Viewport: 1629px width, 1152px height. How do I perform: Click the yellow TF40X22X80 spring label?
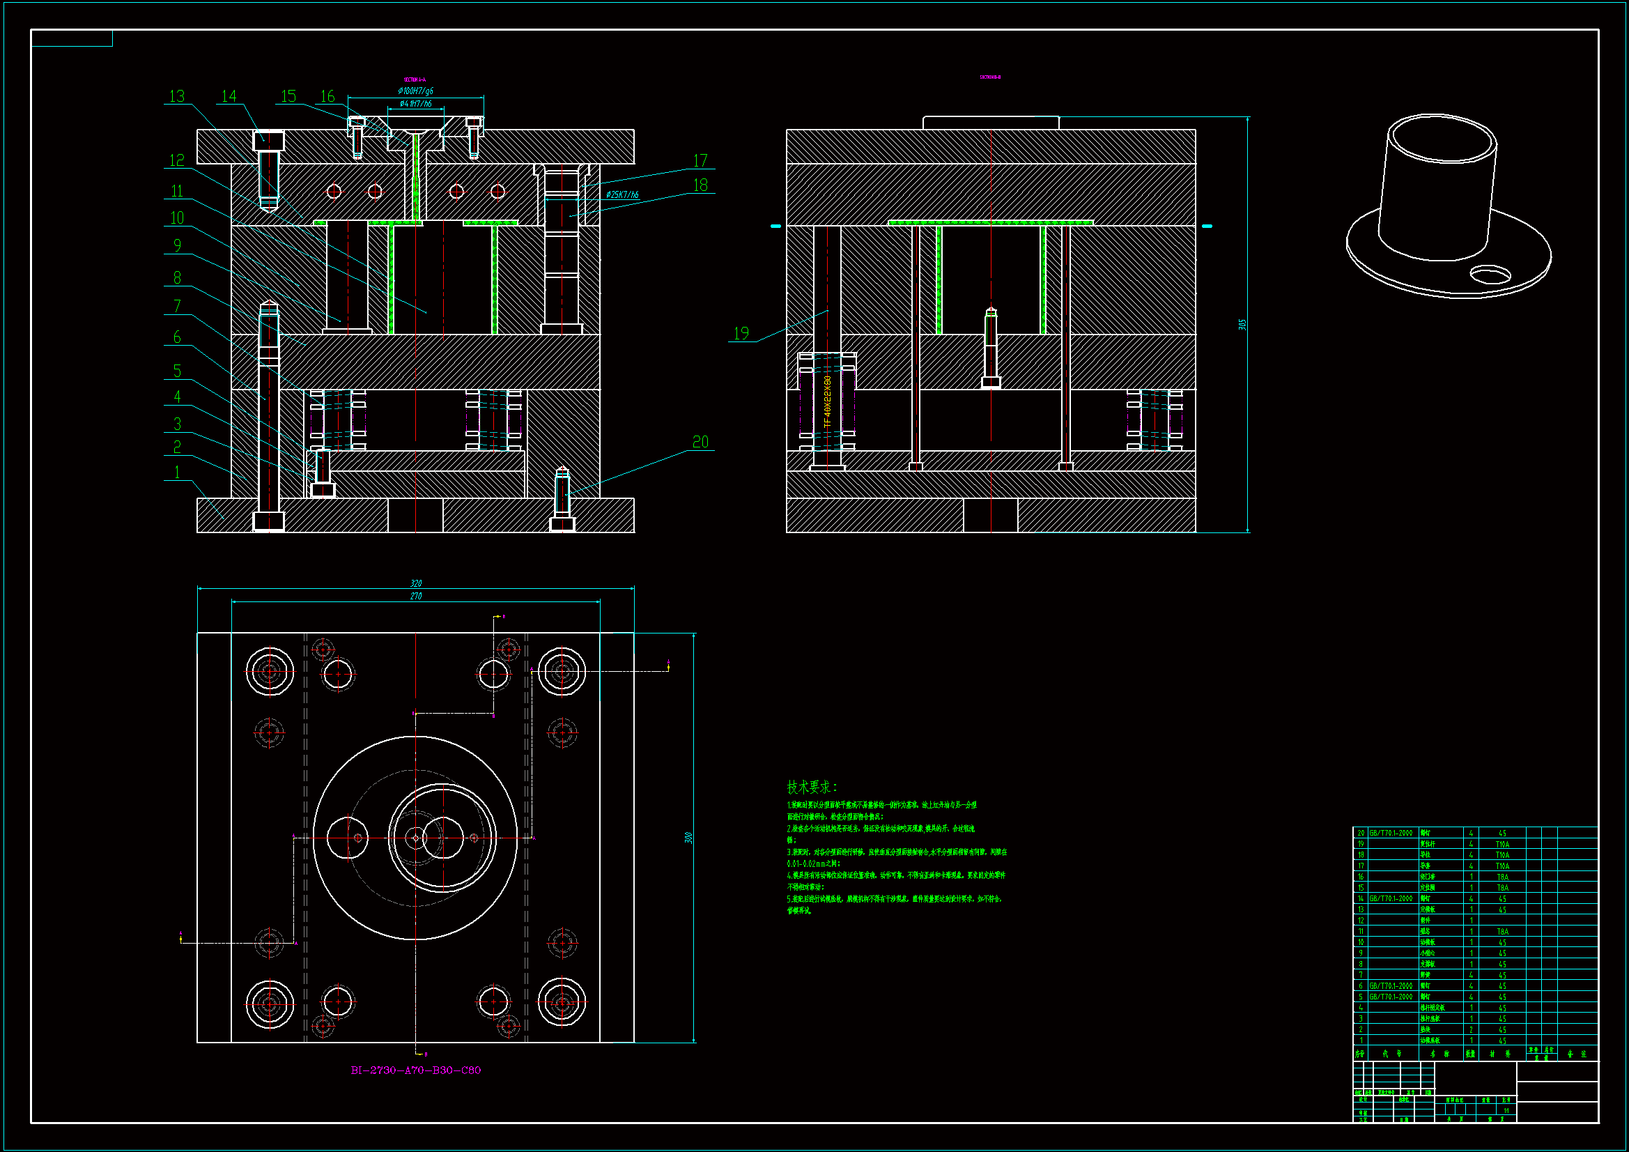(827, 401)
